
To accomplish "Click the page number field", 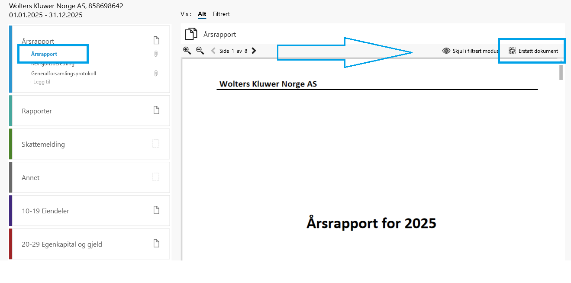I will pos(233,51).
